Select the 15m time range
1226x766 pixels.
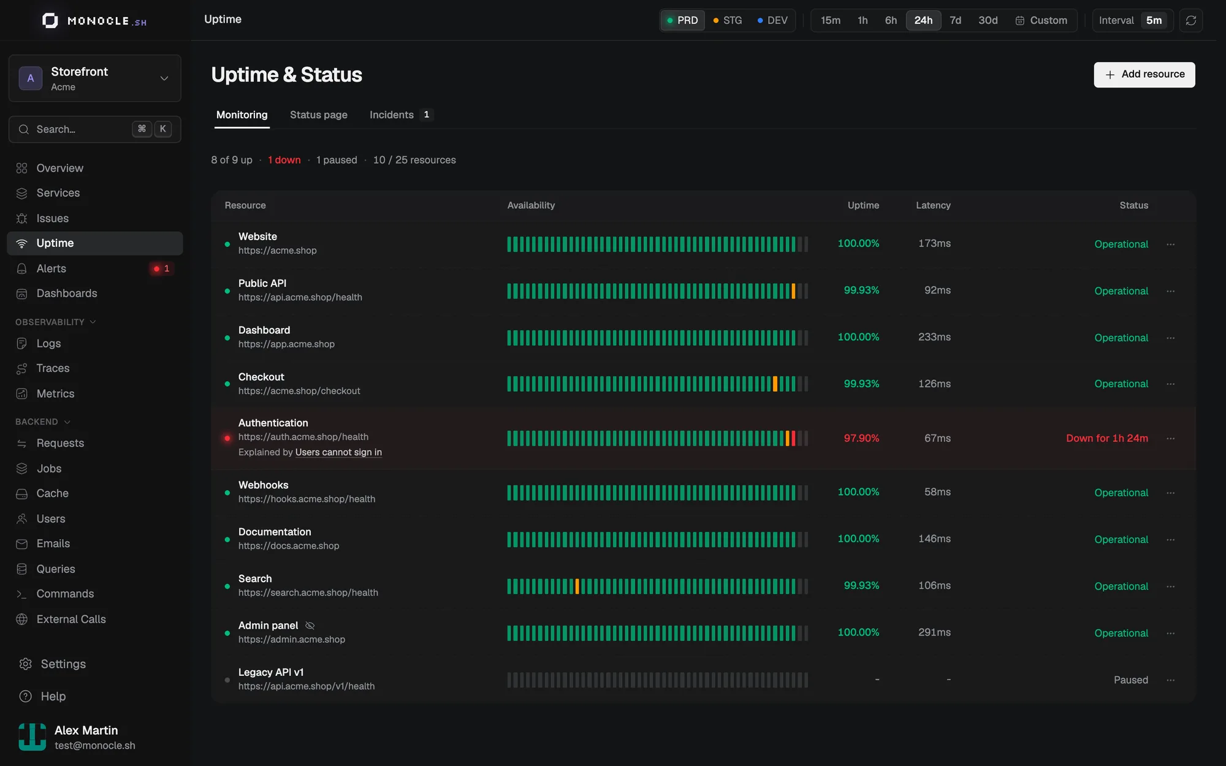tap(831, 20)
